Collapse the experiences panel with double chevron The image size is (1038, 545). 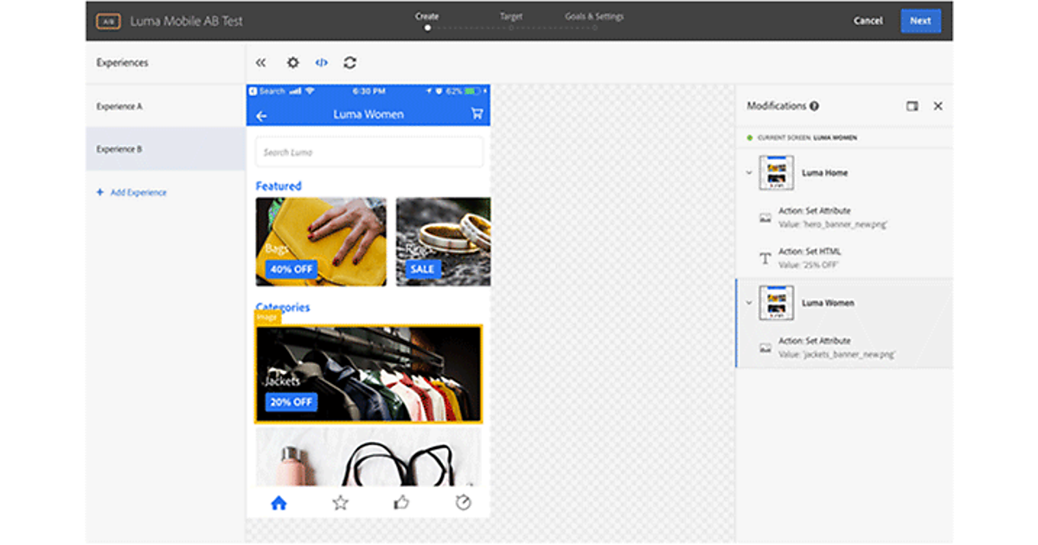click(x=260, y=63)
